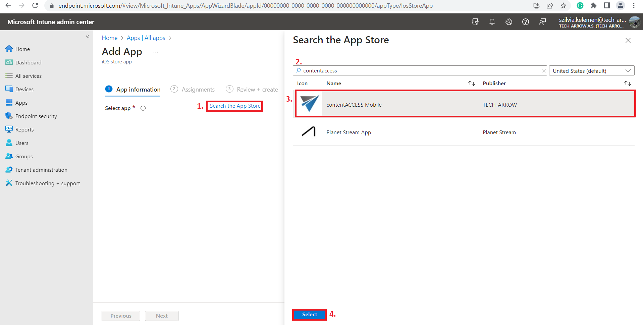Click the Select app info icon
Screen dimensions: 643x325
(143, 108)
